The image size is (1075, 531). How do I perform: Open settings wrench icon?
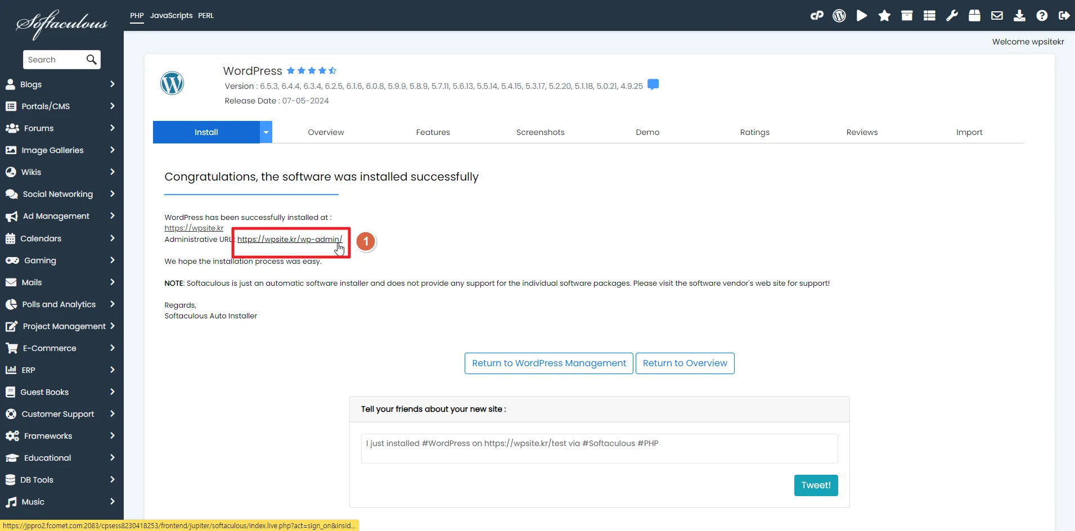[x=952, y=16]
